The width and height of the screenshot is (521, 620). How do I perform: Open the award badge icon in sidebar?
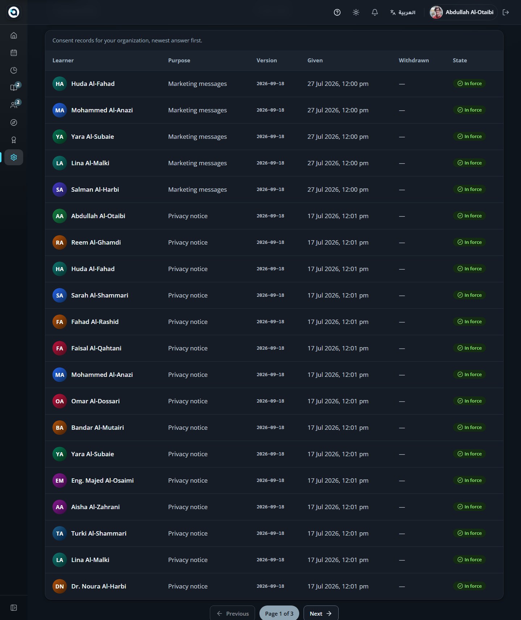(14, 140)
